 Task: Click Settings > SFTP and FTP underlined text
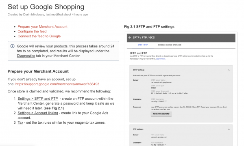point(38,99)
